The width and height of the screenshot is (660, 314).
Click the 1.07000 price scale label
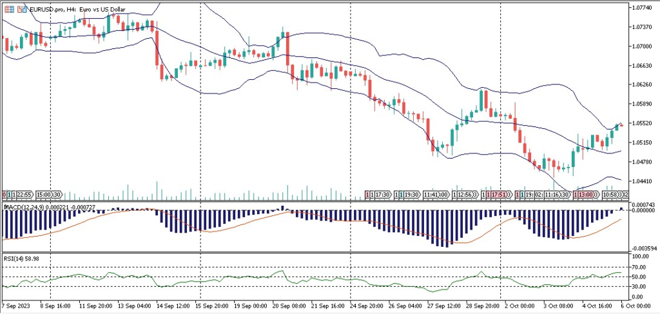pos(642,46)
